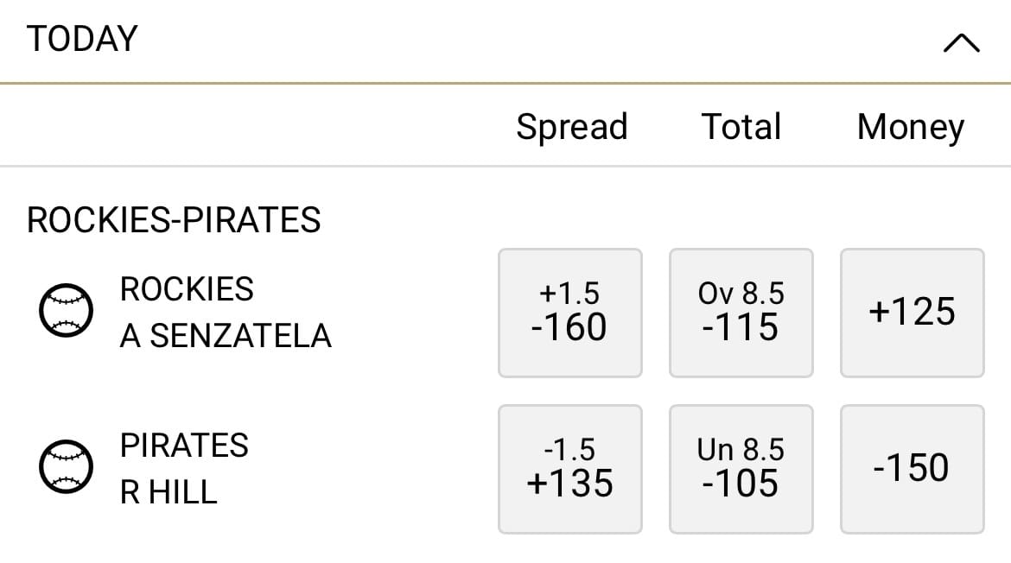The width and height of the screenshot is (1011, 563).
Task: Select Pirates moneyline -150
Action: (912, 469)
